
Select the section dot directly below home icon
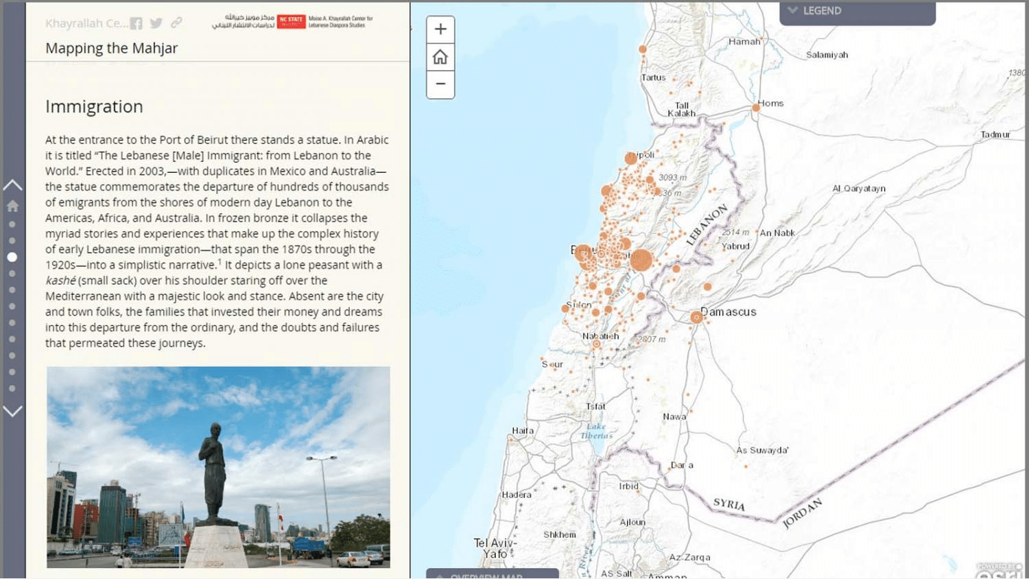[12, 224]
